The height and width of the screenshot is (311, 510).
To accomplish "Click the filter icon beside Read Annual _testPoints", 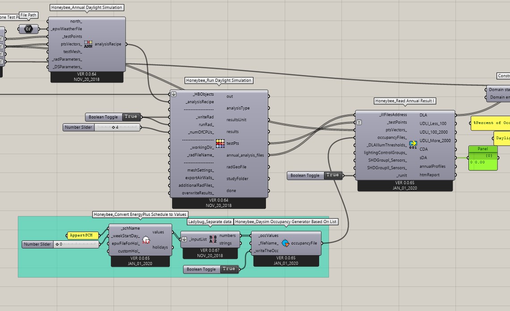I will pos(359,122).
